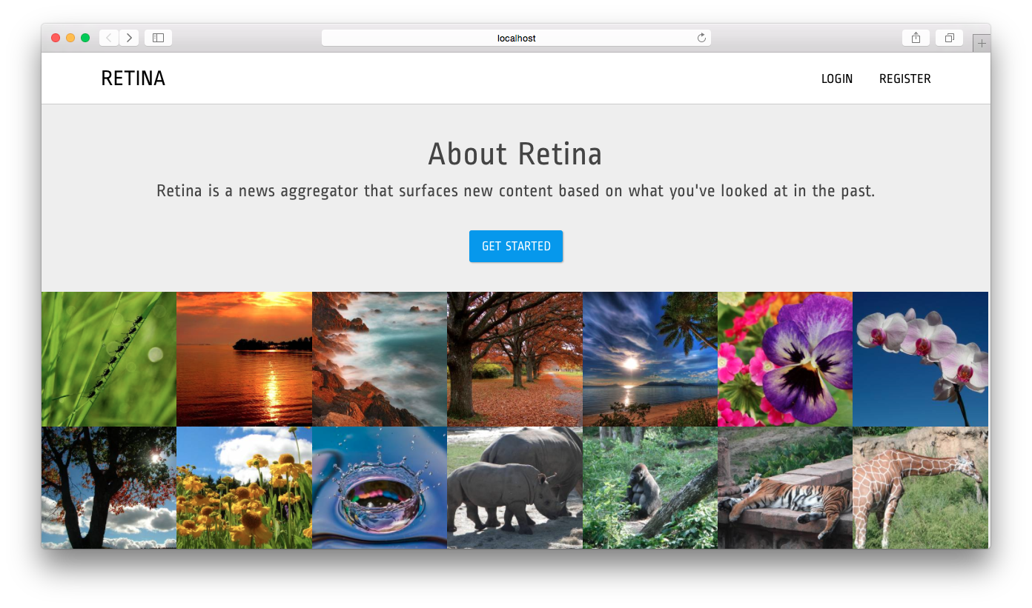Open the autumn tree-lined path photo

[x=515, y=359]
